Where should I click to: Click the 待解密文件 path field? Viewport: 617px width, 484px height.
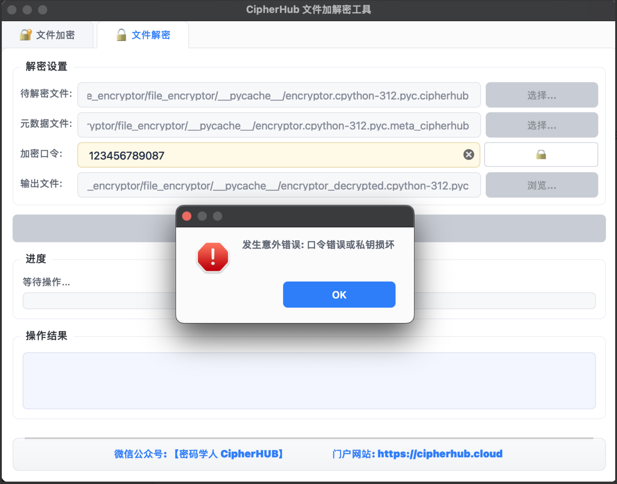click(x=279, y=95)
